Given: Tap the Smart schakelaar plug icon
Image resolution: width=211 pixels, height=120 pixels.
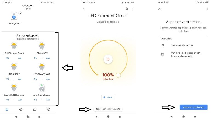Looking at the screenshot, I should (x=42, y=88).
